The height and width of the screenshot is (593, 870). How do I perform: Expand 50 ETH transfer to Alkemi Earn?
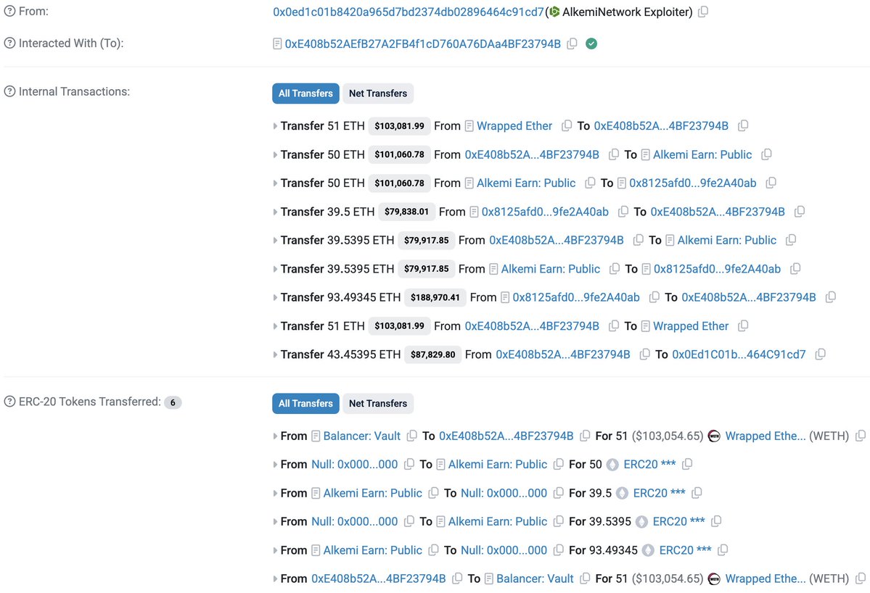[x=275, y=154]
